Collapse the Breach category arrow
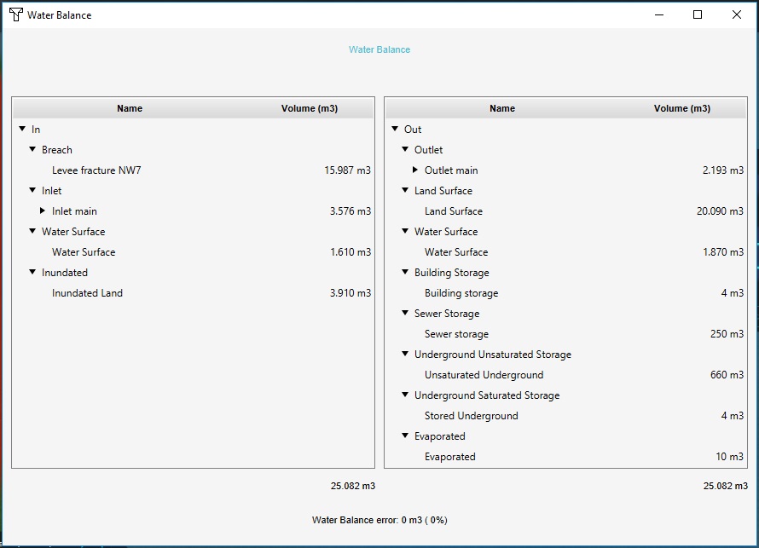Viewport: 759px width, 548px height. (x=32, y=150)
